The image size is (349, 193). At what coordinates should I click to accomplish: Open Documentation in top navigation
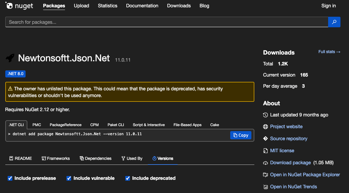click(142, 6)
